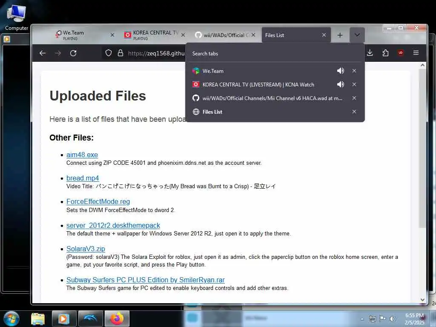Open Subway Surfers PC PLUS Edition rar link
This screenshot has height=327, width=436.
point(146,280)
